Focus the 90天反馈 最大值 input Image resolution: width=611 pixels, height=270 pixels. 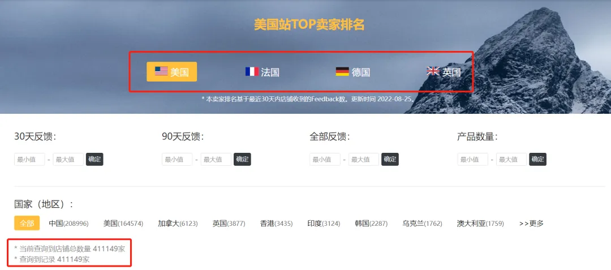click(x=216, y=160)
